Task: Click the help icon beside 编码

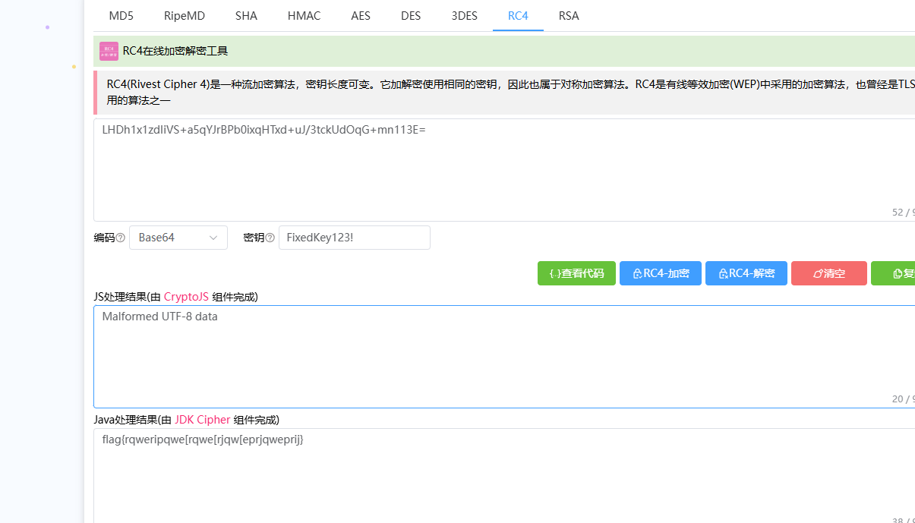Action: 120,238
